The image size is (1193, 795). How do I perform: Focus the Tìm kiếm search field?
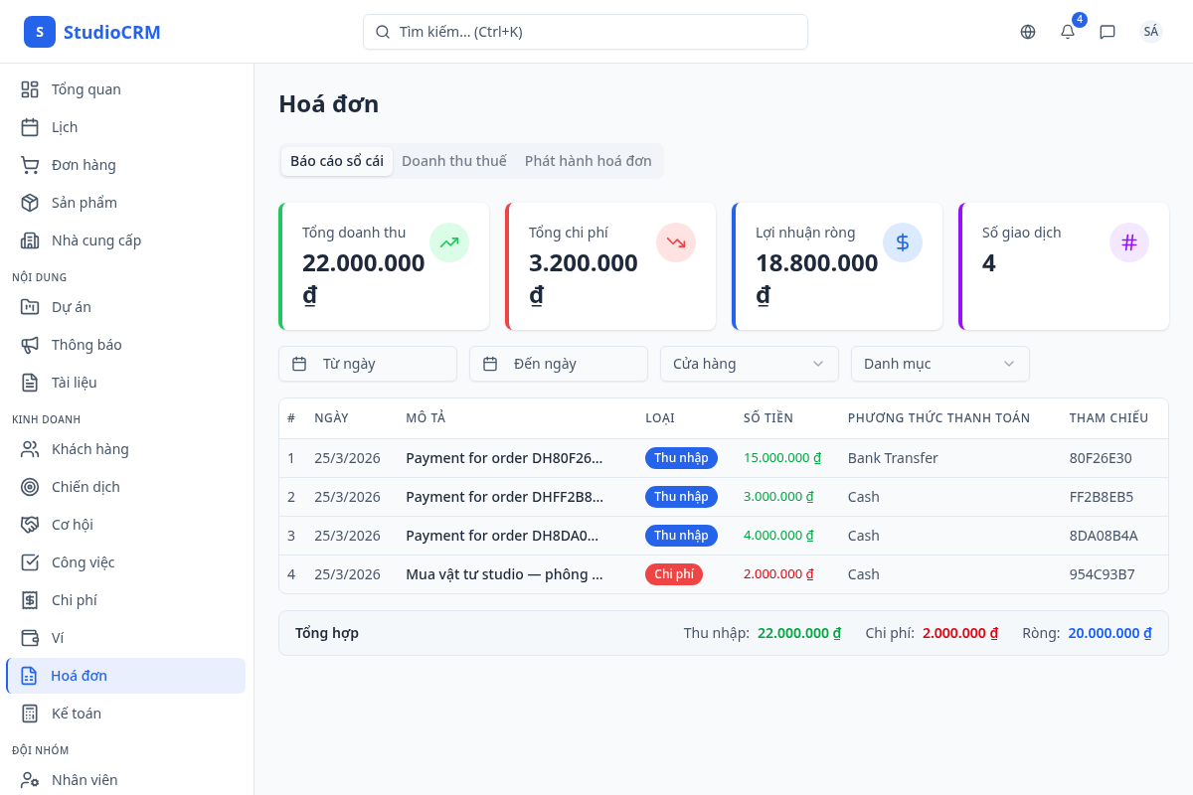point(586,32)
